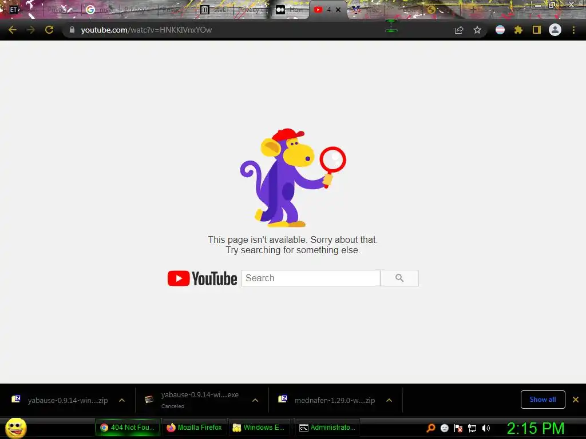Screen dimensions: 586x439
Task: Click Show all downloads
Action: coord(543,400)
